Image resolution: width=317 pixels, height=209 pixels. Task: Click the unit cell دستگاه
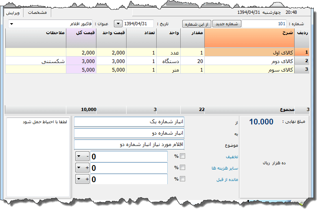[x=168, y=61]
